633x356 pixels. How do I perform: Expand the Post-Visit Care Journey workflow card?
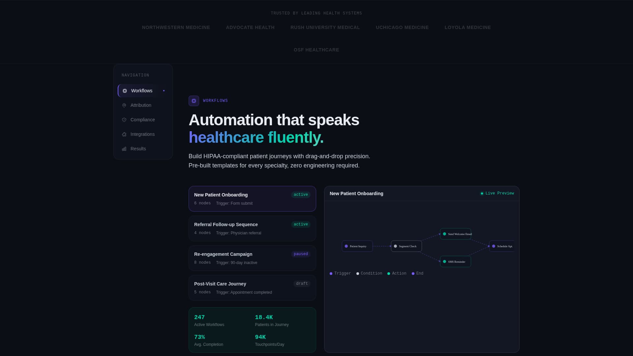coord(252,287)
